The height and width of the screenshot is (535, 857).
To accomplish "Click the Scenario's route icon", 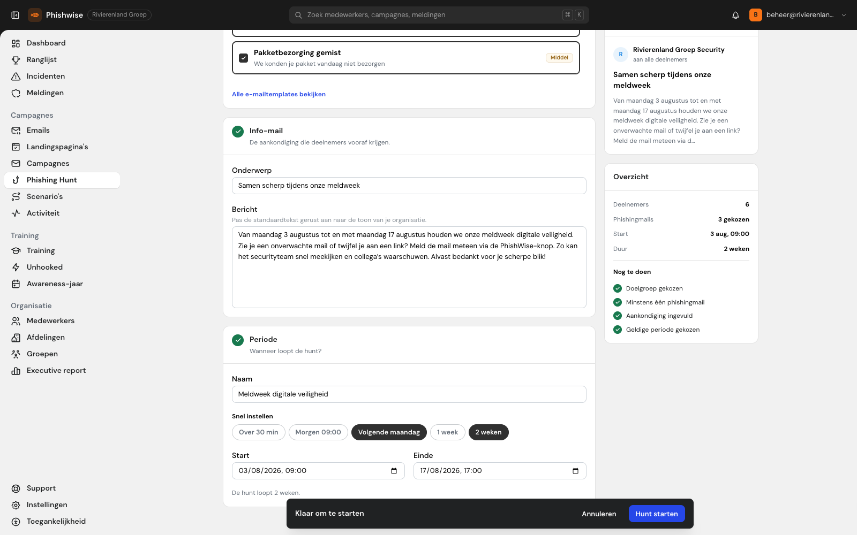I will (16, 197).
